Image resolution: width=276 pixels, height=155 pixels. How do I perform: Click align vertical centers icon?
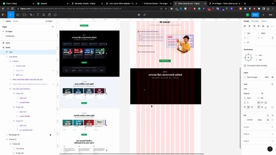263,26
